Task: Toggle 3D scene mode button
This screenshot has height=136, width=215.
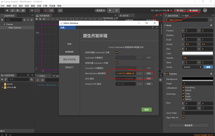Action: (x=60, y=11)
